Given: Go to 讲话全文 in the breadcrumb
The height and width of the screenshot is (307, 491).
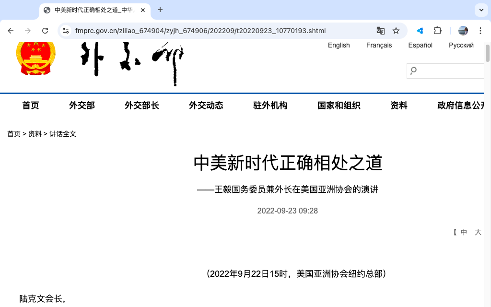Looking at the screenshot, I should tap(63, 134).
